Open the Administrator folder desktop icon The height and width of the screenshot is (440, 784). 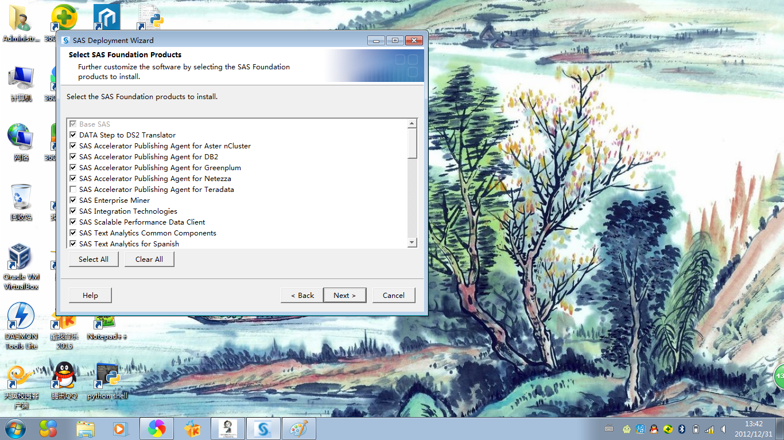click(x=21, y=23)
